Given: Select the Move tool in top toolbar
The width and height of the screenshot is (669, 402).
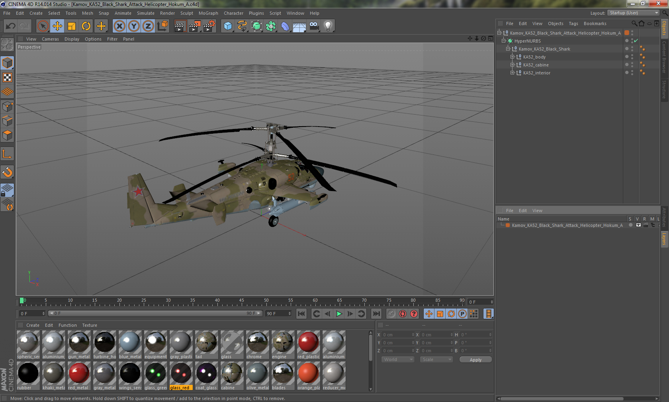Looking at the screenshot, I should 57,26.
